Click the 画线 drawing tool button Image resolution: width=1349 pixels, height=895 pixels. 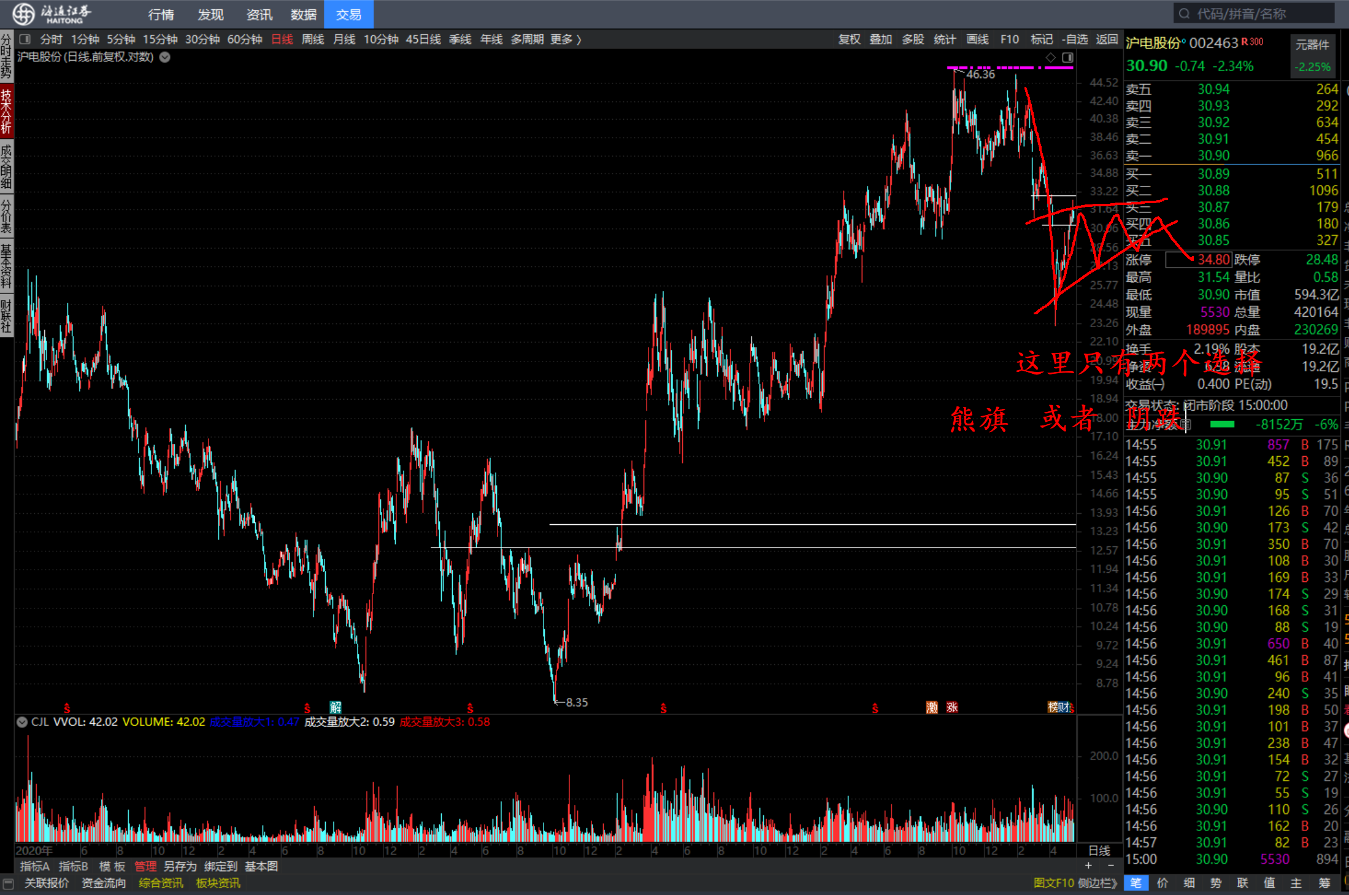[977, 39]
